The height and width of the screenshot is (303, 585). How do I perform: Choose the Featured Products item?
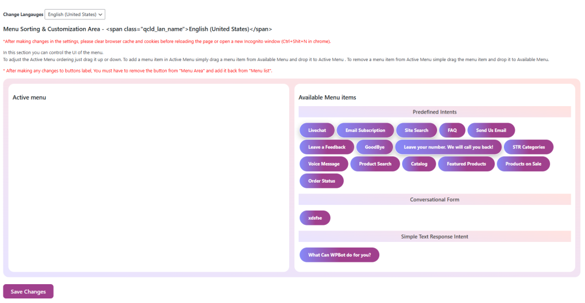click(x=466, y=164)
